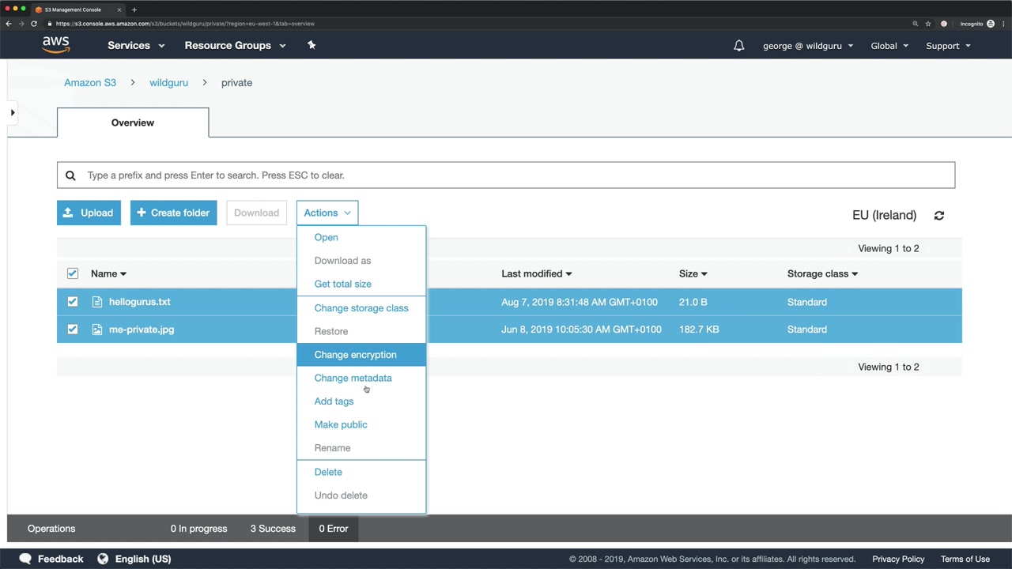Open the Terms of Use link
This screenshot has width=1012, height=569.
965,559
